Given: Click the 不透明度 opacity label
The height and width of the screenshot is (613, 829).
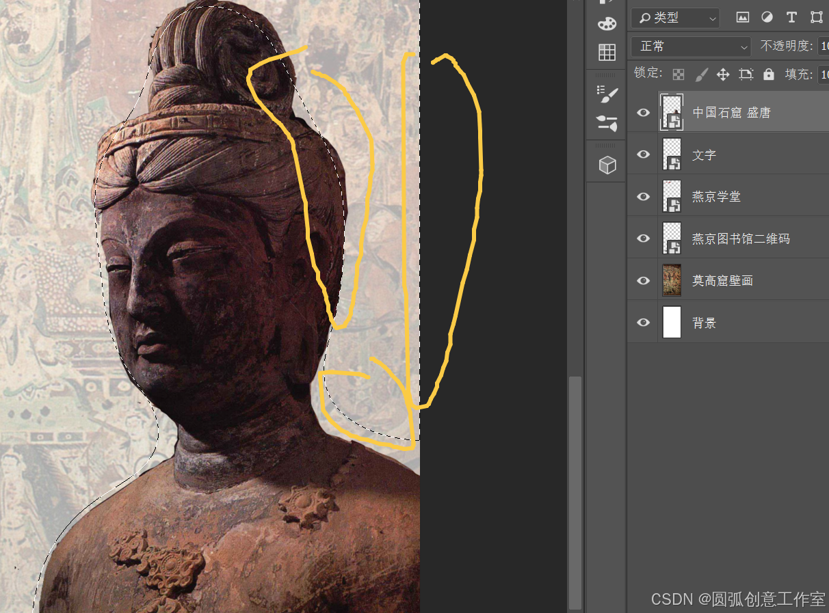Looking at the screenshot, I should click(787, 46).
